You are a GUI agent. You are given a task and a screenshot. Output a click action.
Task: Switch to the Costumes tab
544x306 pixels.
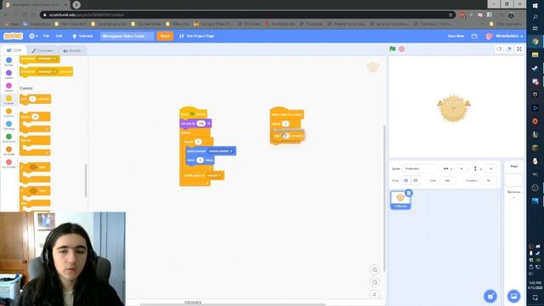[x=42, y=51]
